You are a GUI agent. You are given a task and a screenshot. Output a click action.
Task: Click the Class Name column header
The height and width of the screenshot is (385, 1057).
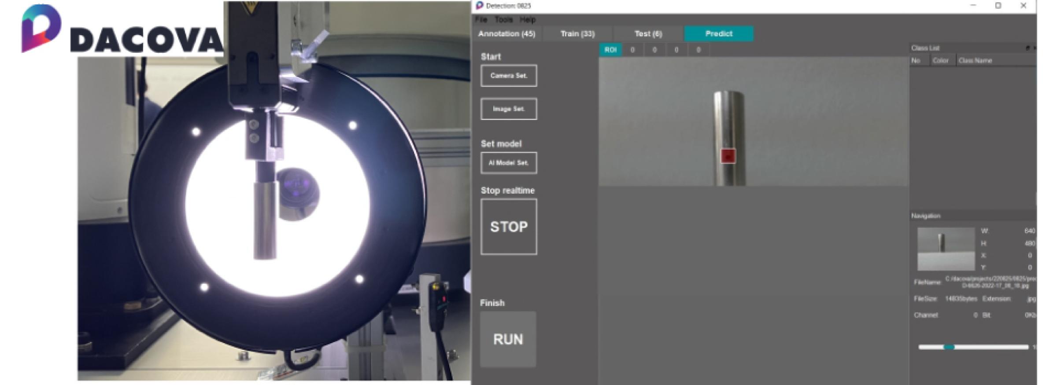point(975,61)
